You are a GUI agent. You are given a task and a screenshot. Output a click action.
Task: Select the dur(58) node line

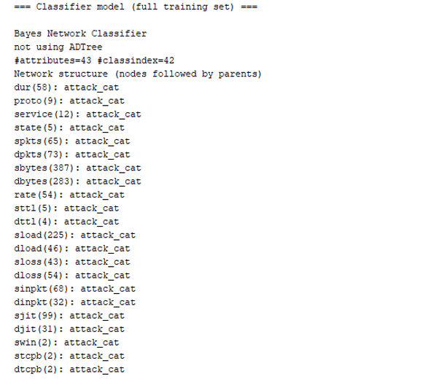click(66, 87)
